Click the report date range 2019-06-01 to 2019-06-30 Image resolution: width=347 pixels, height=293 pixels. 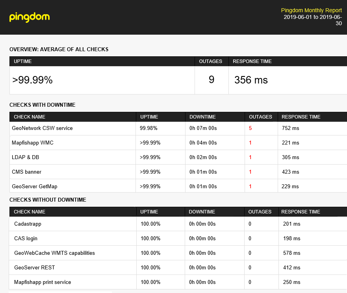(x=313, y=20)
